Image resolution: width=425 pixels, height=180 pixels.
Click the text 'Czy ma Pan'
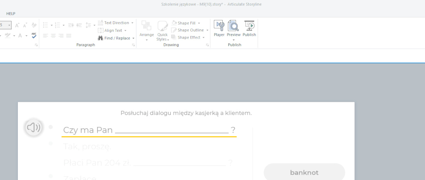88,130
